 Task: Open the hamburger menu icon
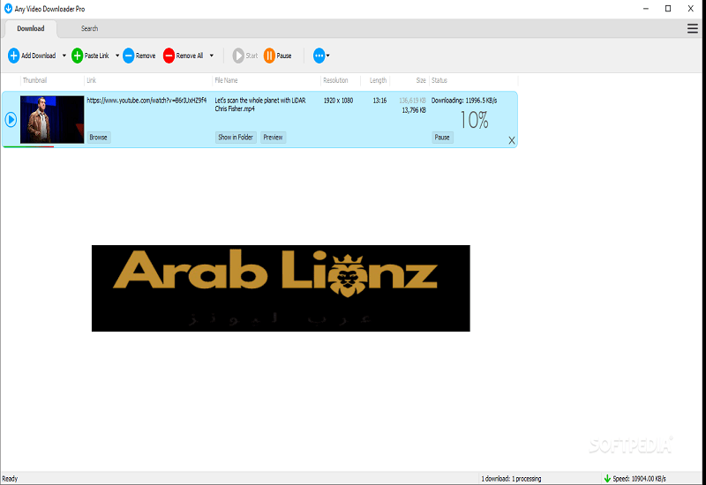click(x=693, y=28)
